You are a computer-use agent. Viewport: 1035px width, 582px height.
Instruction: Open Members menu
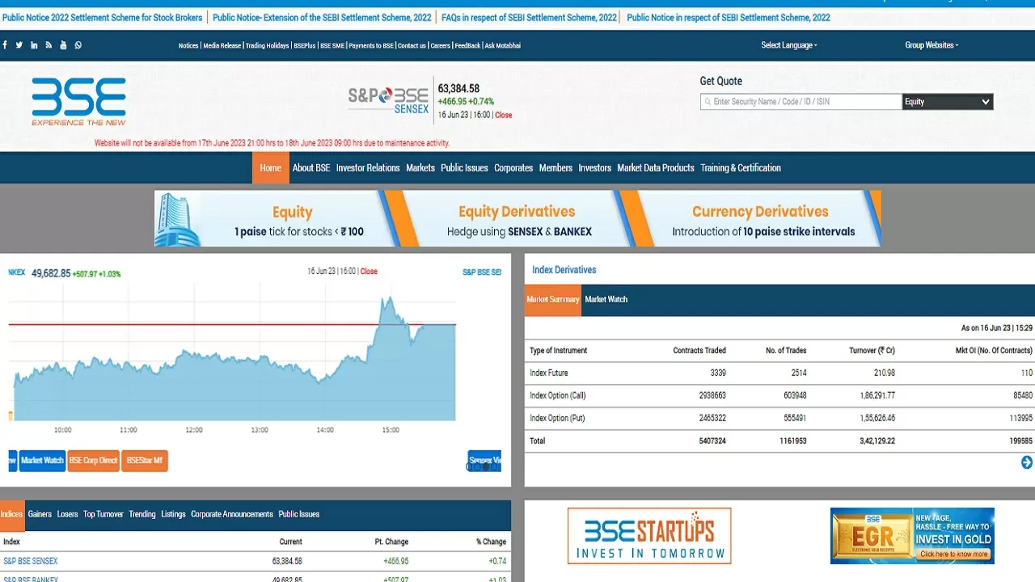click(x=556, y=168)
